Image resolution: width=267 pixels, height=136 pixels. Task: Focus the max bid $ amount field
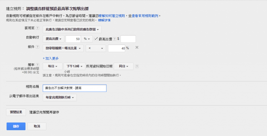128,39
